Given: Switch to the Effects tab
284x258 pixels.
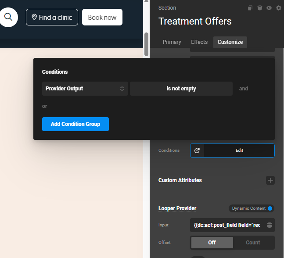Looking at the screenshot, I should click(x=199, y=42).
